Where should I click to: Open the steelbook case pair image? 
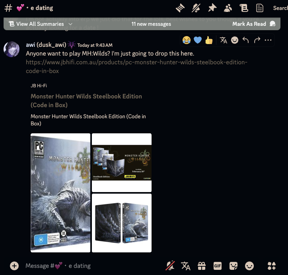tap(122, 223)
